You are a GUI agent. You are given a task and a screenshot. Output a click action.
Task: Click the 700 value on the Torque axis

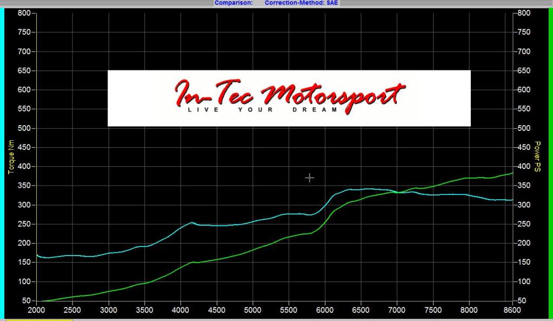coord(24,51)
